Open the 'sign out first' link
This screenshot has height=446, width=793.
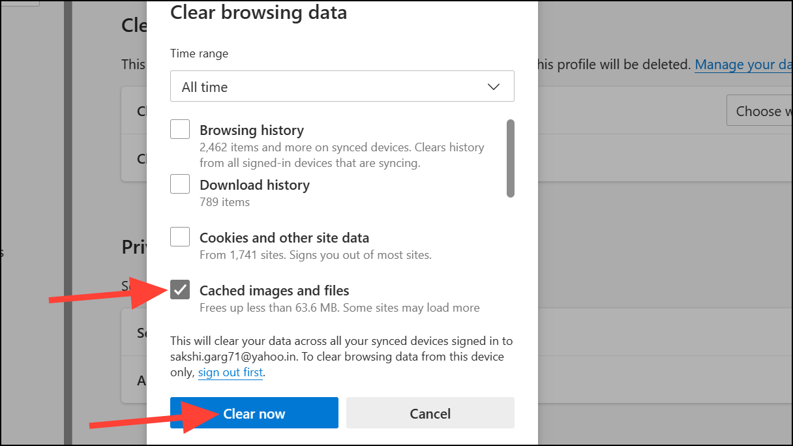pyautogui.click(x=230, y=372)
